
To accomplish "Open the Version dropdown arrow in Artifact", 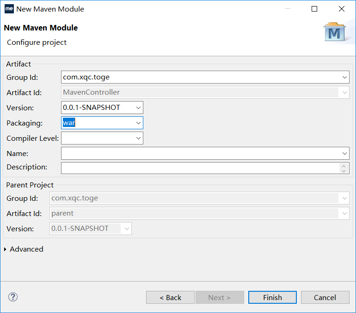I will pyautogui.click(x=138, y=108).
